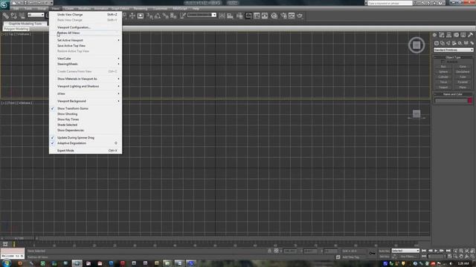Toggle Show Key Times option
476x267 pixels.
coord(86,119)
